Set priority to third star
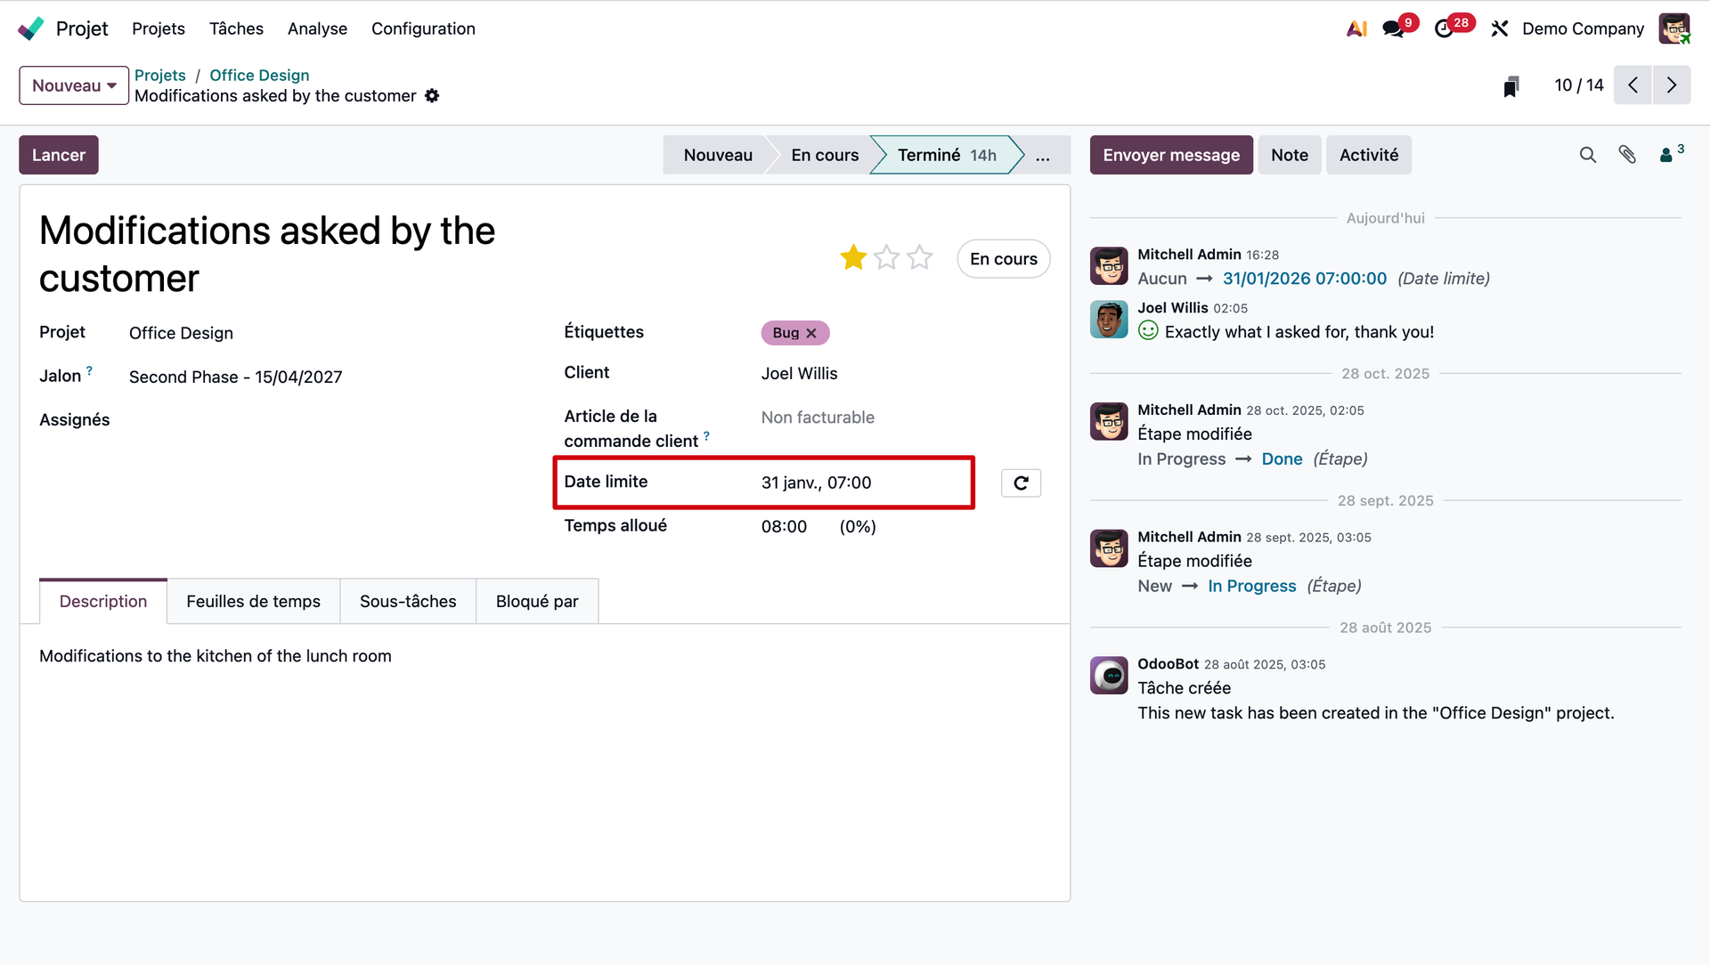Viewport: 1710px width, 965px height. point(919,258)
